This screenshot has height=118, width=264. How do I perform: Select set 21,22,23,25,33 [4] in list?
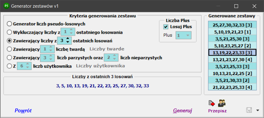232,87
